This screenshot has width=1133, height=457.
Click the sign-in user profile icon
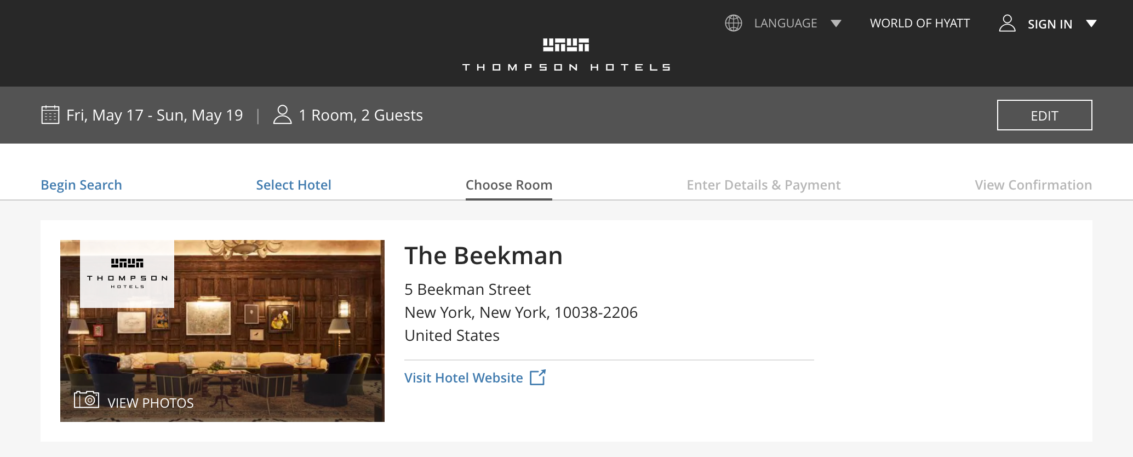[1007, 23]
